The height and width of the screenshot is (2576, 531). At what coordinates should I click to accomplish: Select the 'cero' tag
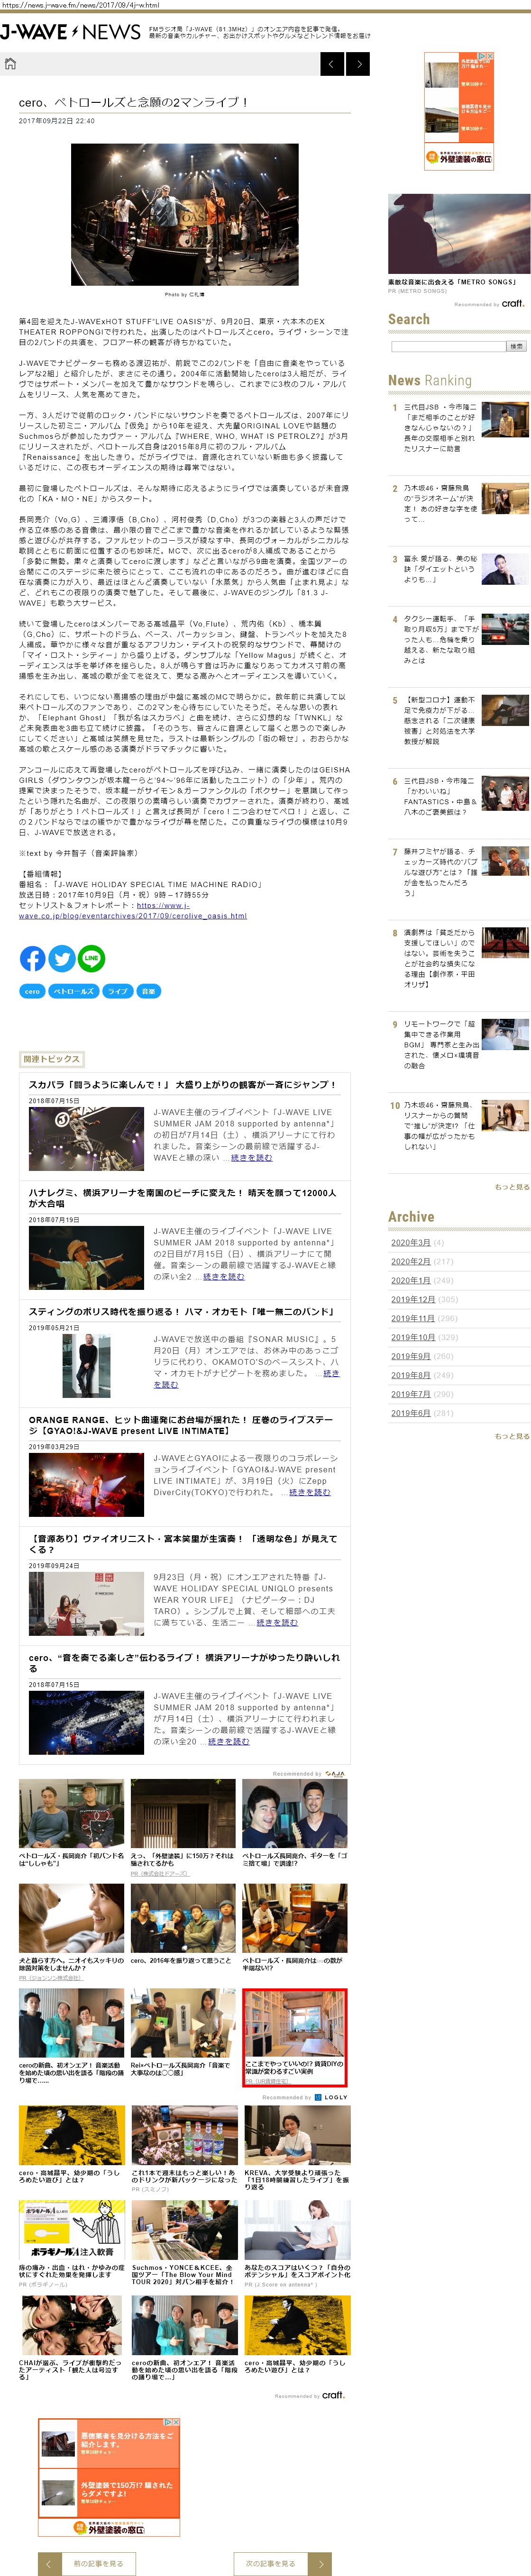(32, 991)
